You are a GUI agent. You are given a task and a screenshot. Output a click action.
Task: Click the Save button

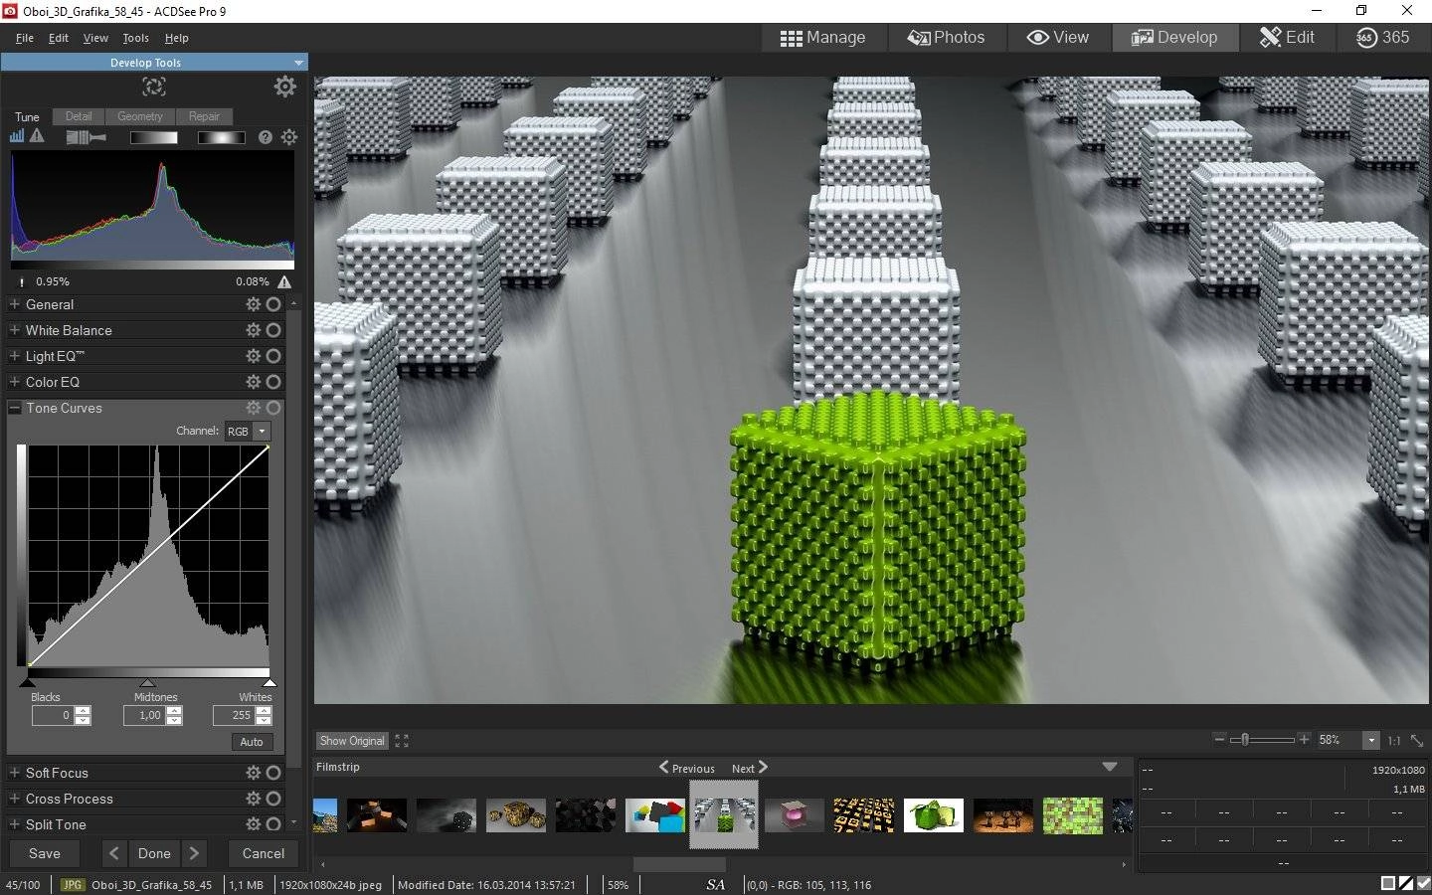44,853
